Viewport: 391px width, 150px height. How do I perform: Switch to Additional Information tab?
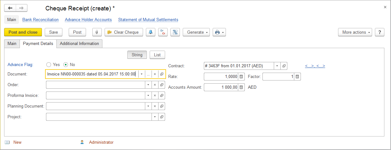[x=79, y=43]
